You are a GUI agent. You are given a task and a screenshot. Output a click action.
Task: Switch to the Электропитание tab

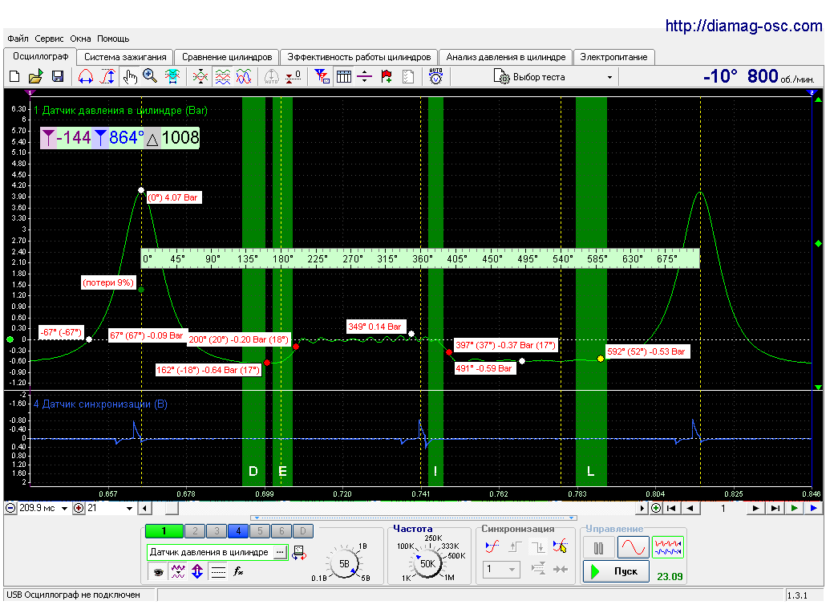[613, 57]
